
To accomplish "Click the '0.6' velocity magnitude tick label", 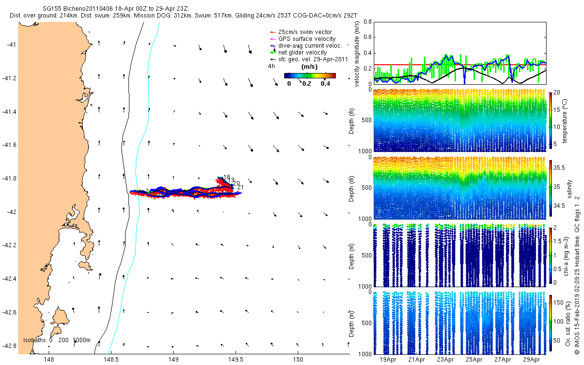I will click(x=367, y=37).
